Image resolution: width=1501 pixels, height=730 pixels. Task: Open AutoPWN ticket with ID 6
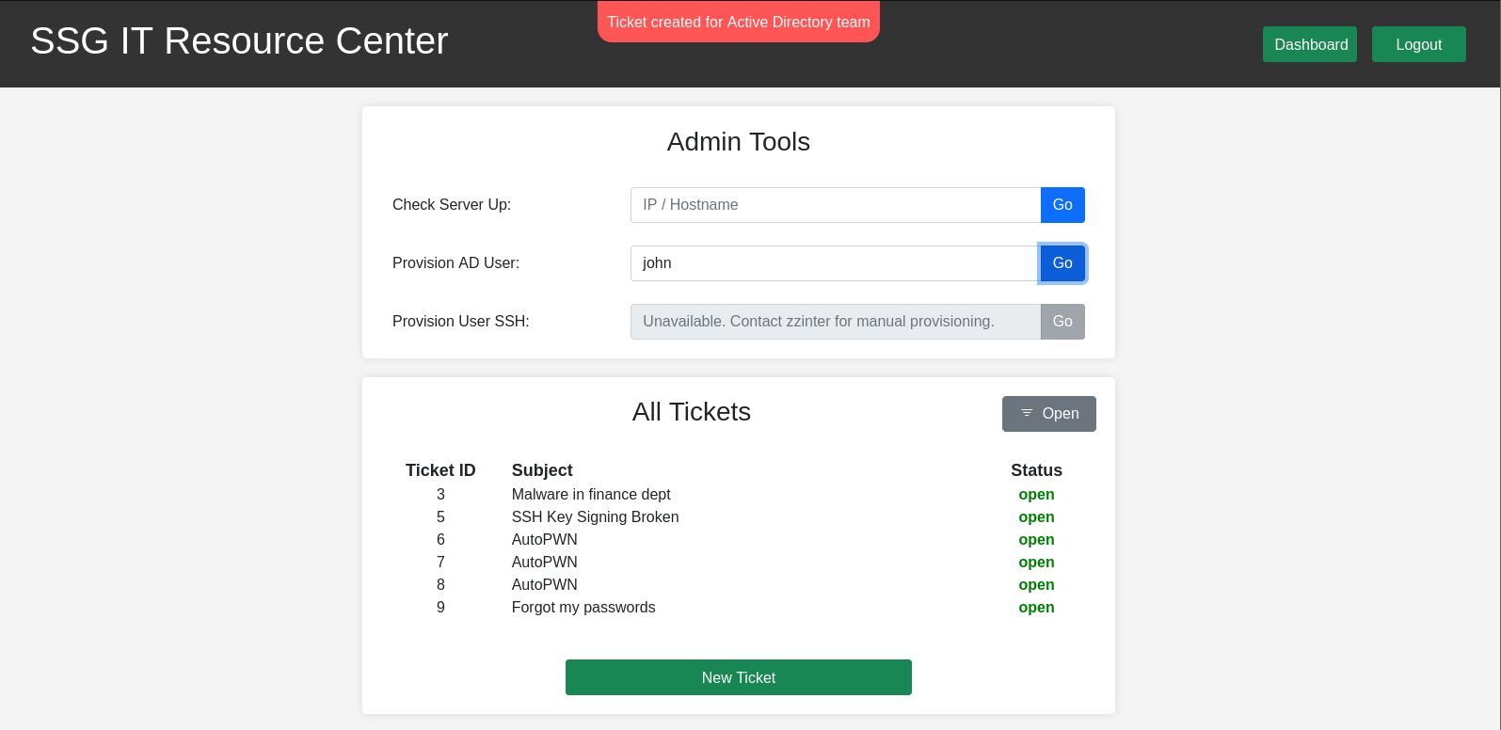pos(544,539)
